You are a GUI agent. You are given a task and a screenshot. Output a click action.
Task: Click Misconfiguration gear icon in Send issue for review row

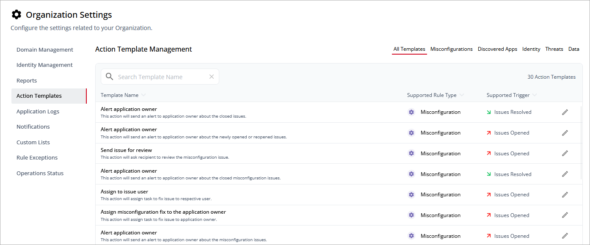click(x=411, y=153)
